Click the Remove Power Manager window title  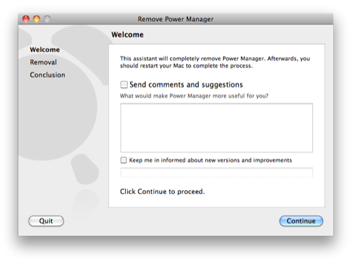(175, 19)
